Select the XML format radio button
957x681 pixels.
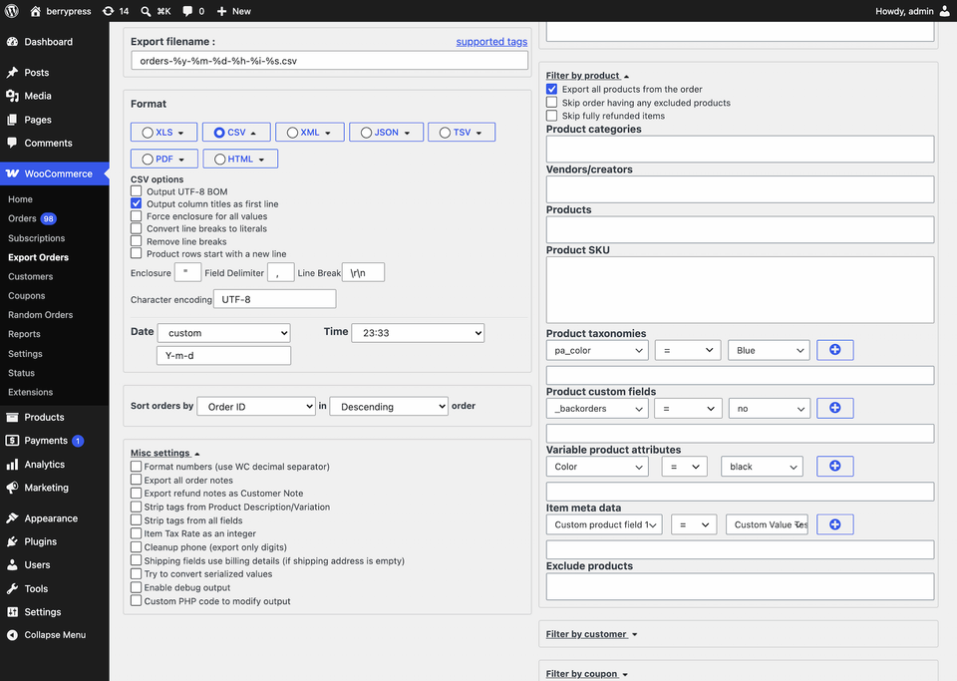[x=292, y=133]
